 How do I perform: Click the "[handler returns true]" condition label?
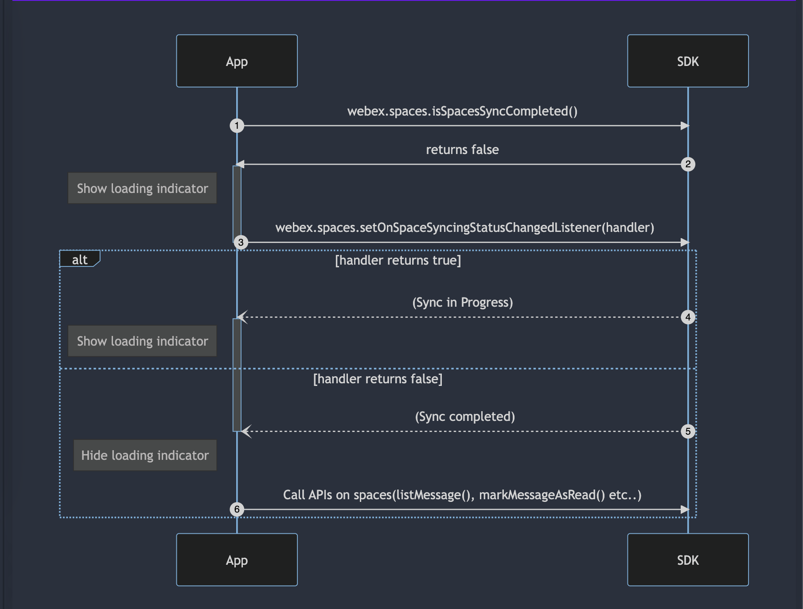[398, 260]
